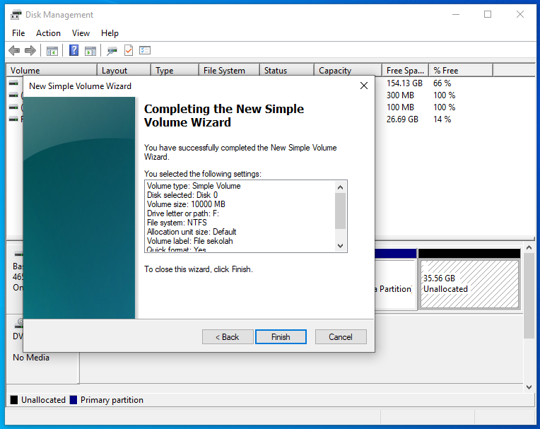
Task: Click the blue Help question-mark icon
Action: (74, 50)
